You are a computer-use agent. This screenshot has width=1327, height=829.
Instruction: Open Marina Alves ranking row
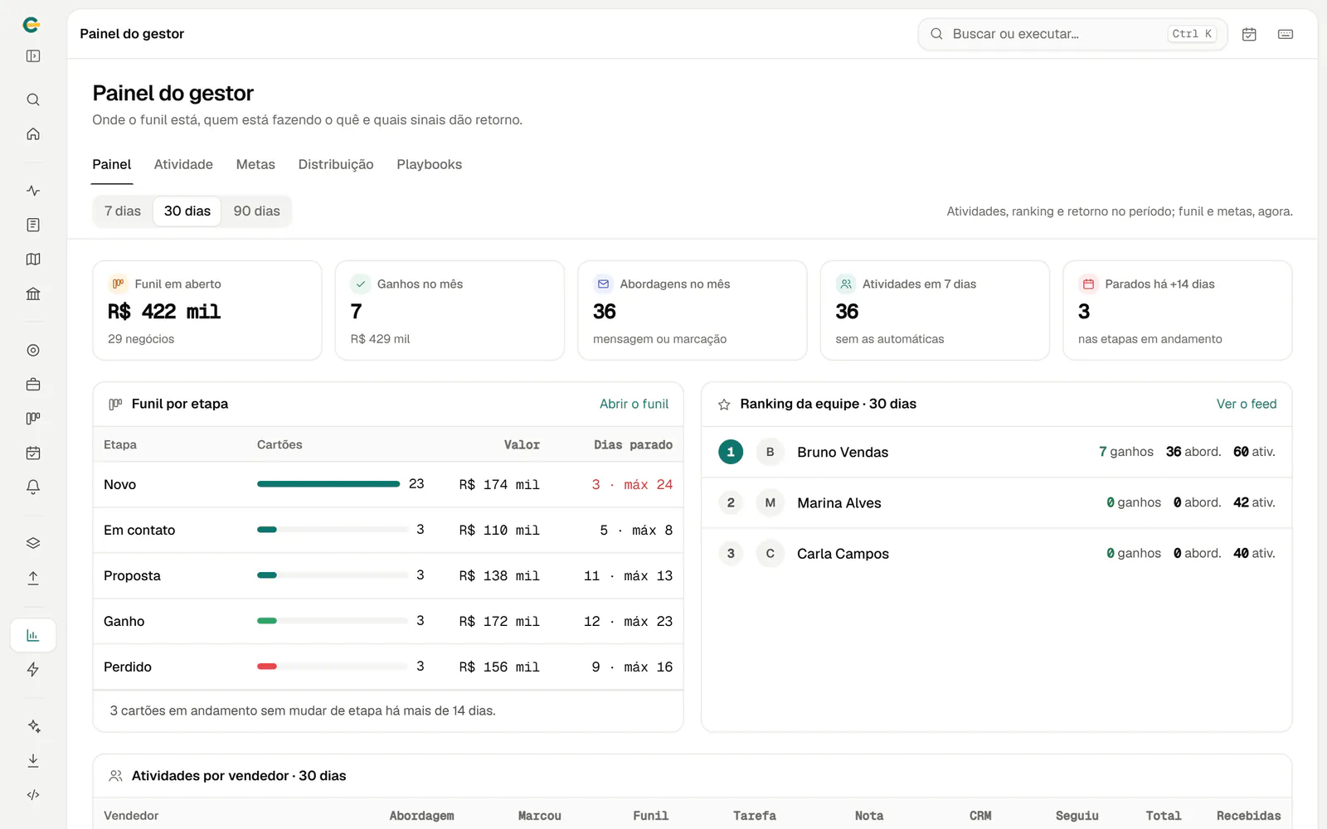point(996,503)
